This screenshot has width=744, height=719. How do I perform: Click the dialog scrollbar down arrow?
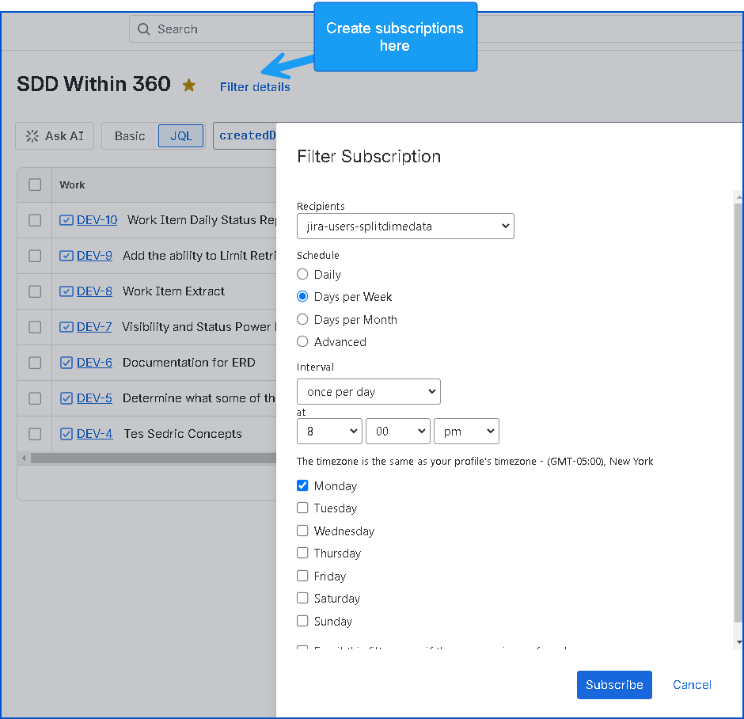coord(738,642)
